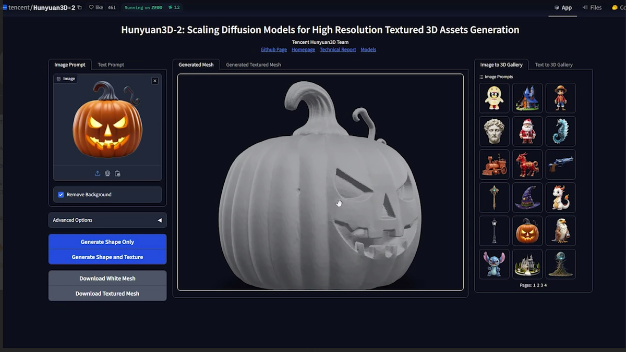The width and height of the screenshot is (626, 352).
Task: Click the upload image icon under pumpkin
Action: click(x=98, y=173)
